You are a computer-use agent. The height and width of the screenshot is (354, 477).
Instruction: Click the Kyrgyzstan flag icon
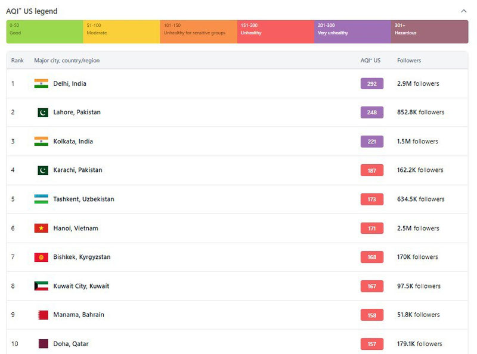[x=41, y=257]
